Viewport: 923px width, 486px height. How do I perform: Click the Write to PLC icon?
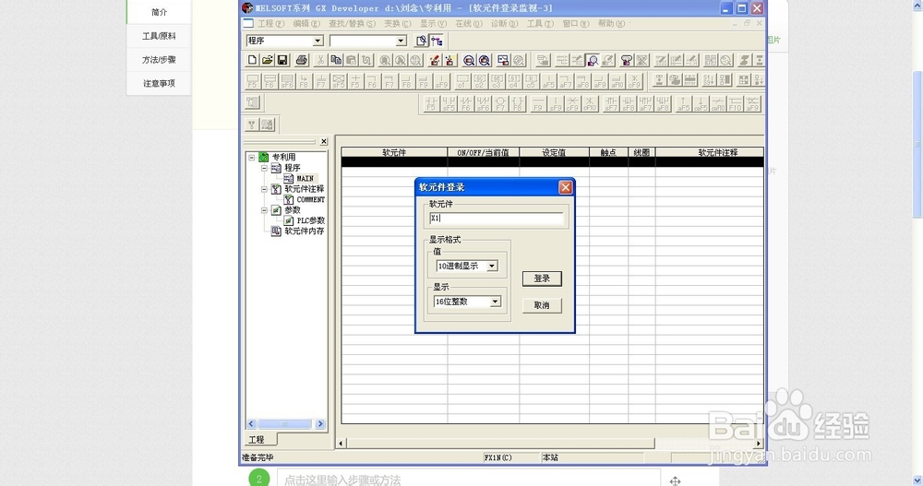(x=435, y=60)
